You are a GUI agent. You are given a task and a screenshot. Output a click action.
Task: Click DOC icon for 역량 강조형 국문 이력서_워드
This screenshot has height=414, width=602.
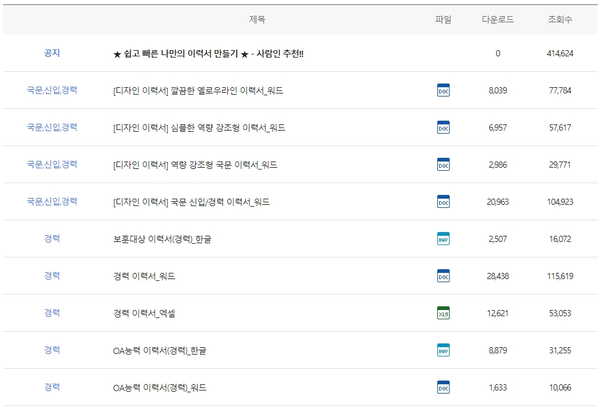point(443,165)
